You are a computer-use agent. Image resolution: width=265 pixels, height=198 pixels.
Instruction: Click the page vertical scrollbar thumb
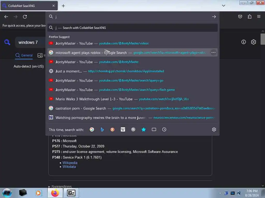coord(263,39)
